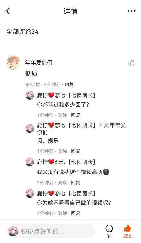Tap avatar beside '切，娱乐' reply
This screenshot has width=141, height=243.
pos(30,128)
